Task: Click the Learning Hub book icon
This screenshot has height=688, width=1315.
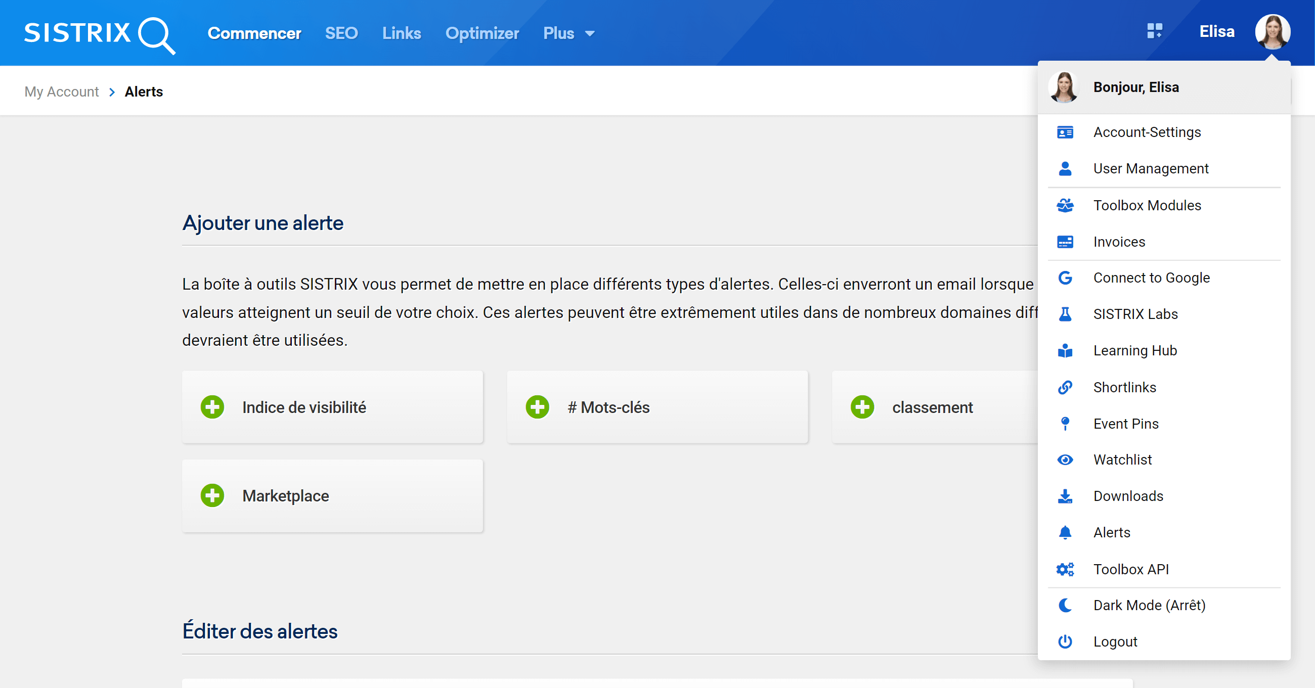Action: pos(1065,351)
